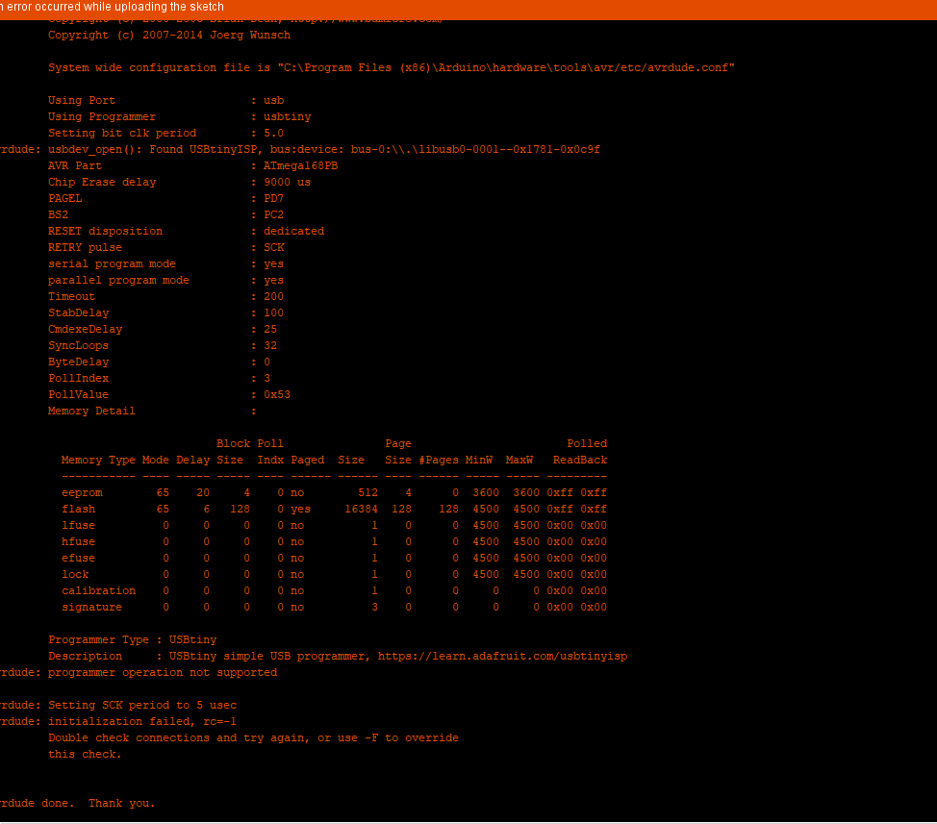
Task: Click the PollValue 0x53
Action: coord(277,394)
